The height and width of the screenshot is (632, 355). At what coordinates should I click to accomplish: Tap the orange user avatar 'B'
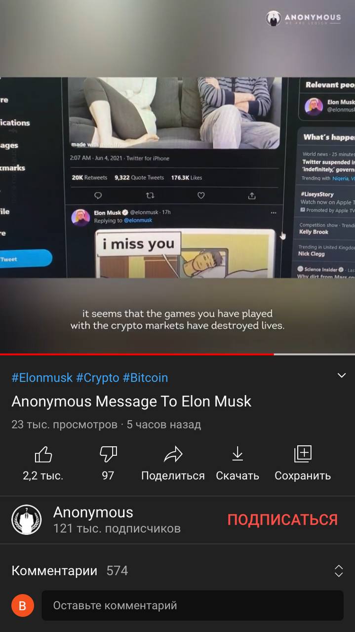pos(23,606)
